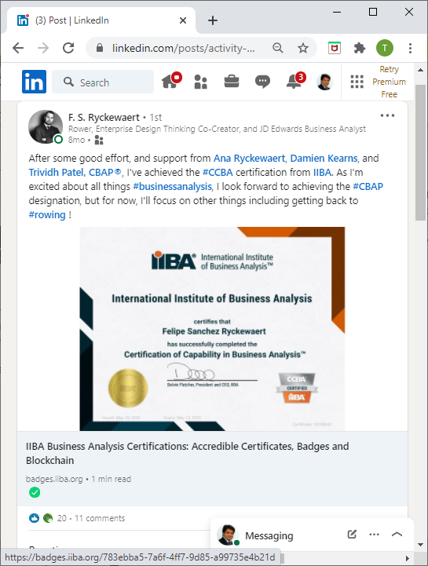Viewport: 428px width, 566px height.
Task: Open the profile 'Me' avatar in navbar
Action: tap(324, 82)
